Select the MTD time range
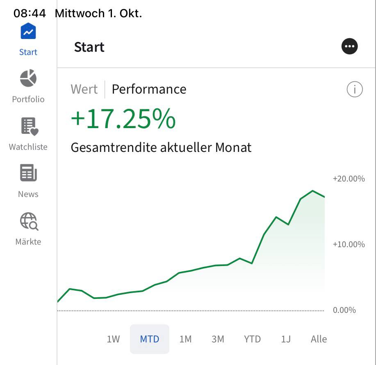The height and width of the screenshot is (365, 376). 150,339
